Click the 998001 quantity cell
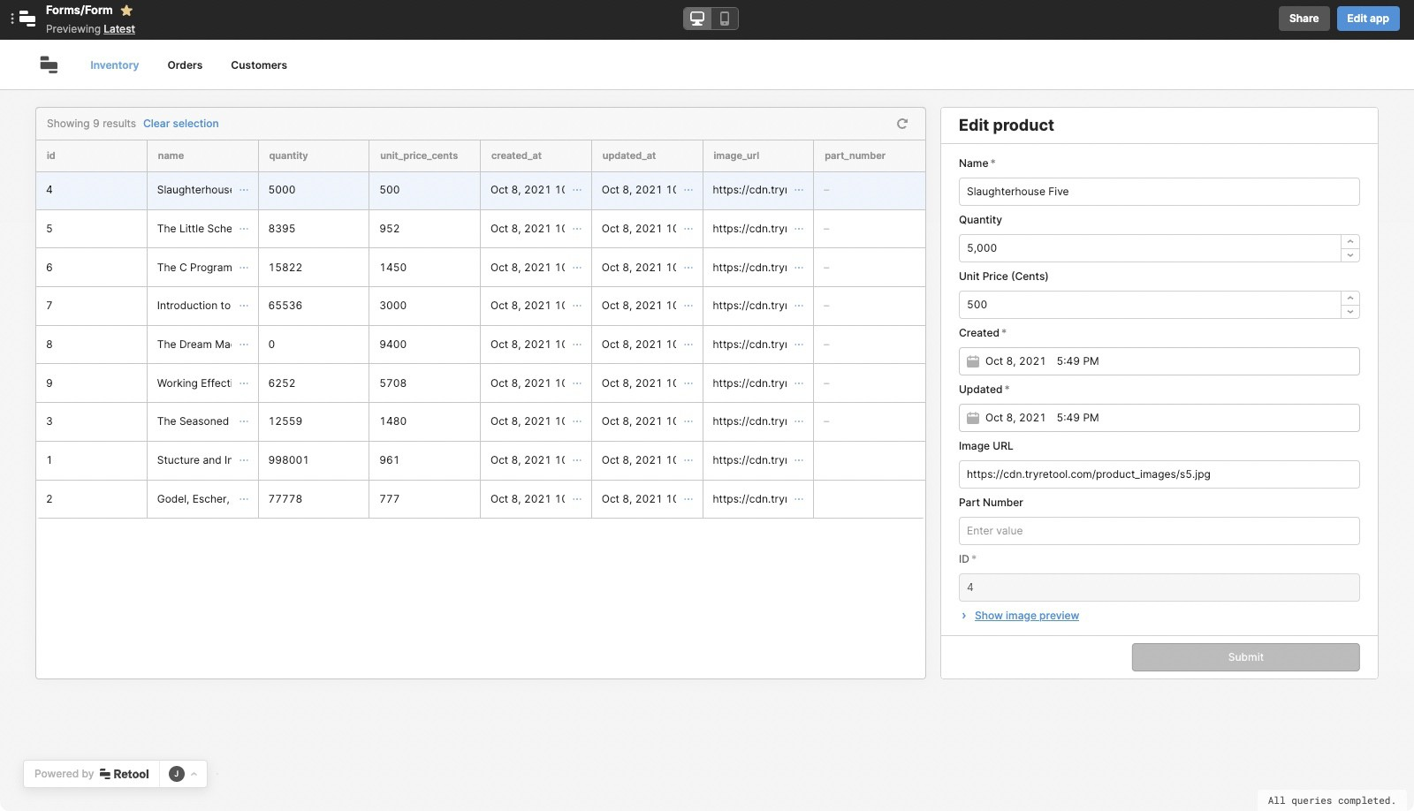This screenshot has width=1414, height=811. (314, 460)
